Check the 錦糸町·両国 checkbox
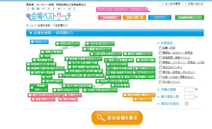This screenshot has height=129, width=212. (138, 60)
